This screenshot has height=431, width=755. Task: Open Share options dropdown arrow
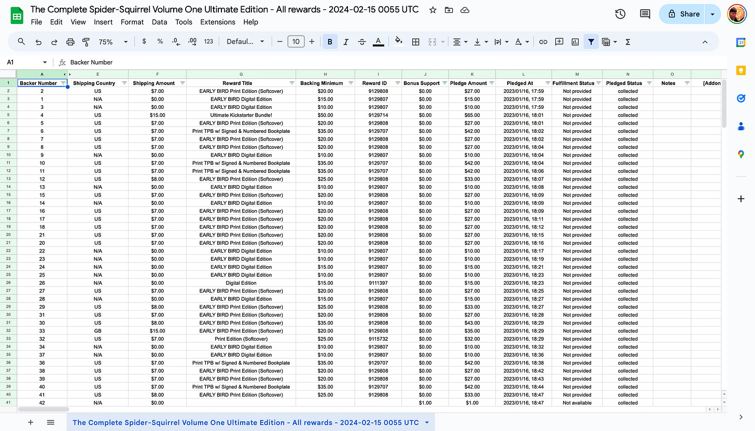point(713,14)
